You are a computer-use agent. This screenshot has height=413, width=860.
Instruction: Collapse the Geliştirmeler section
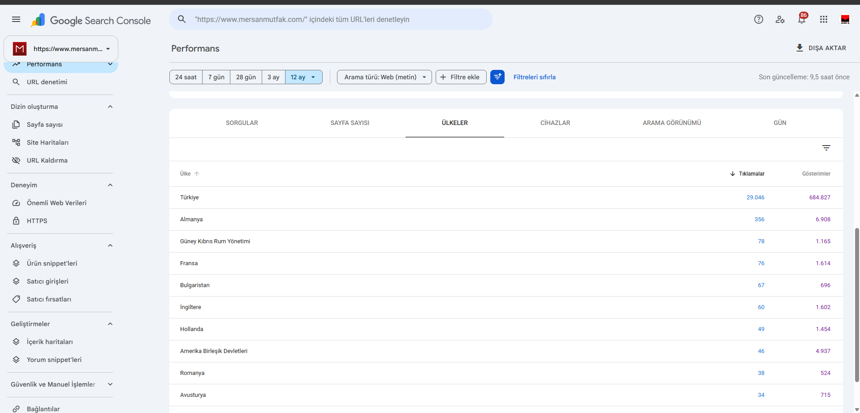pyautogui.click(x=110, y=324)
